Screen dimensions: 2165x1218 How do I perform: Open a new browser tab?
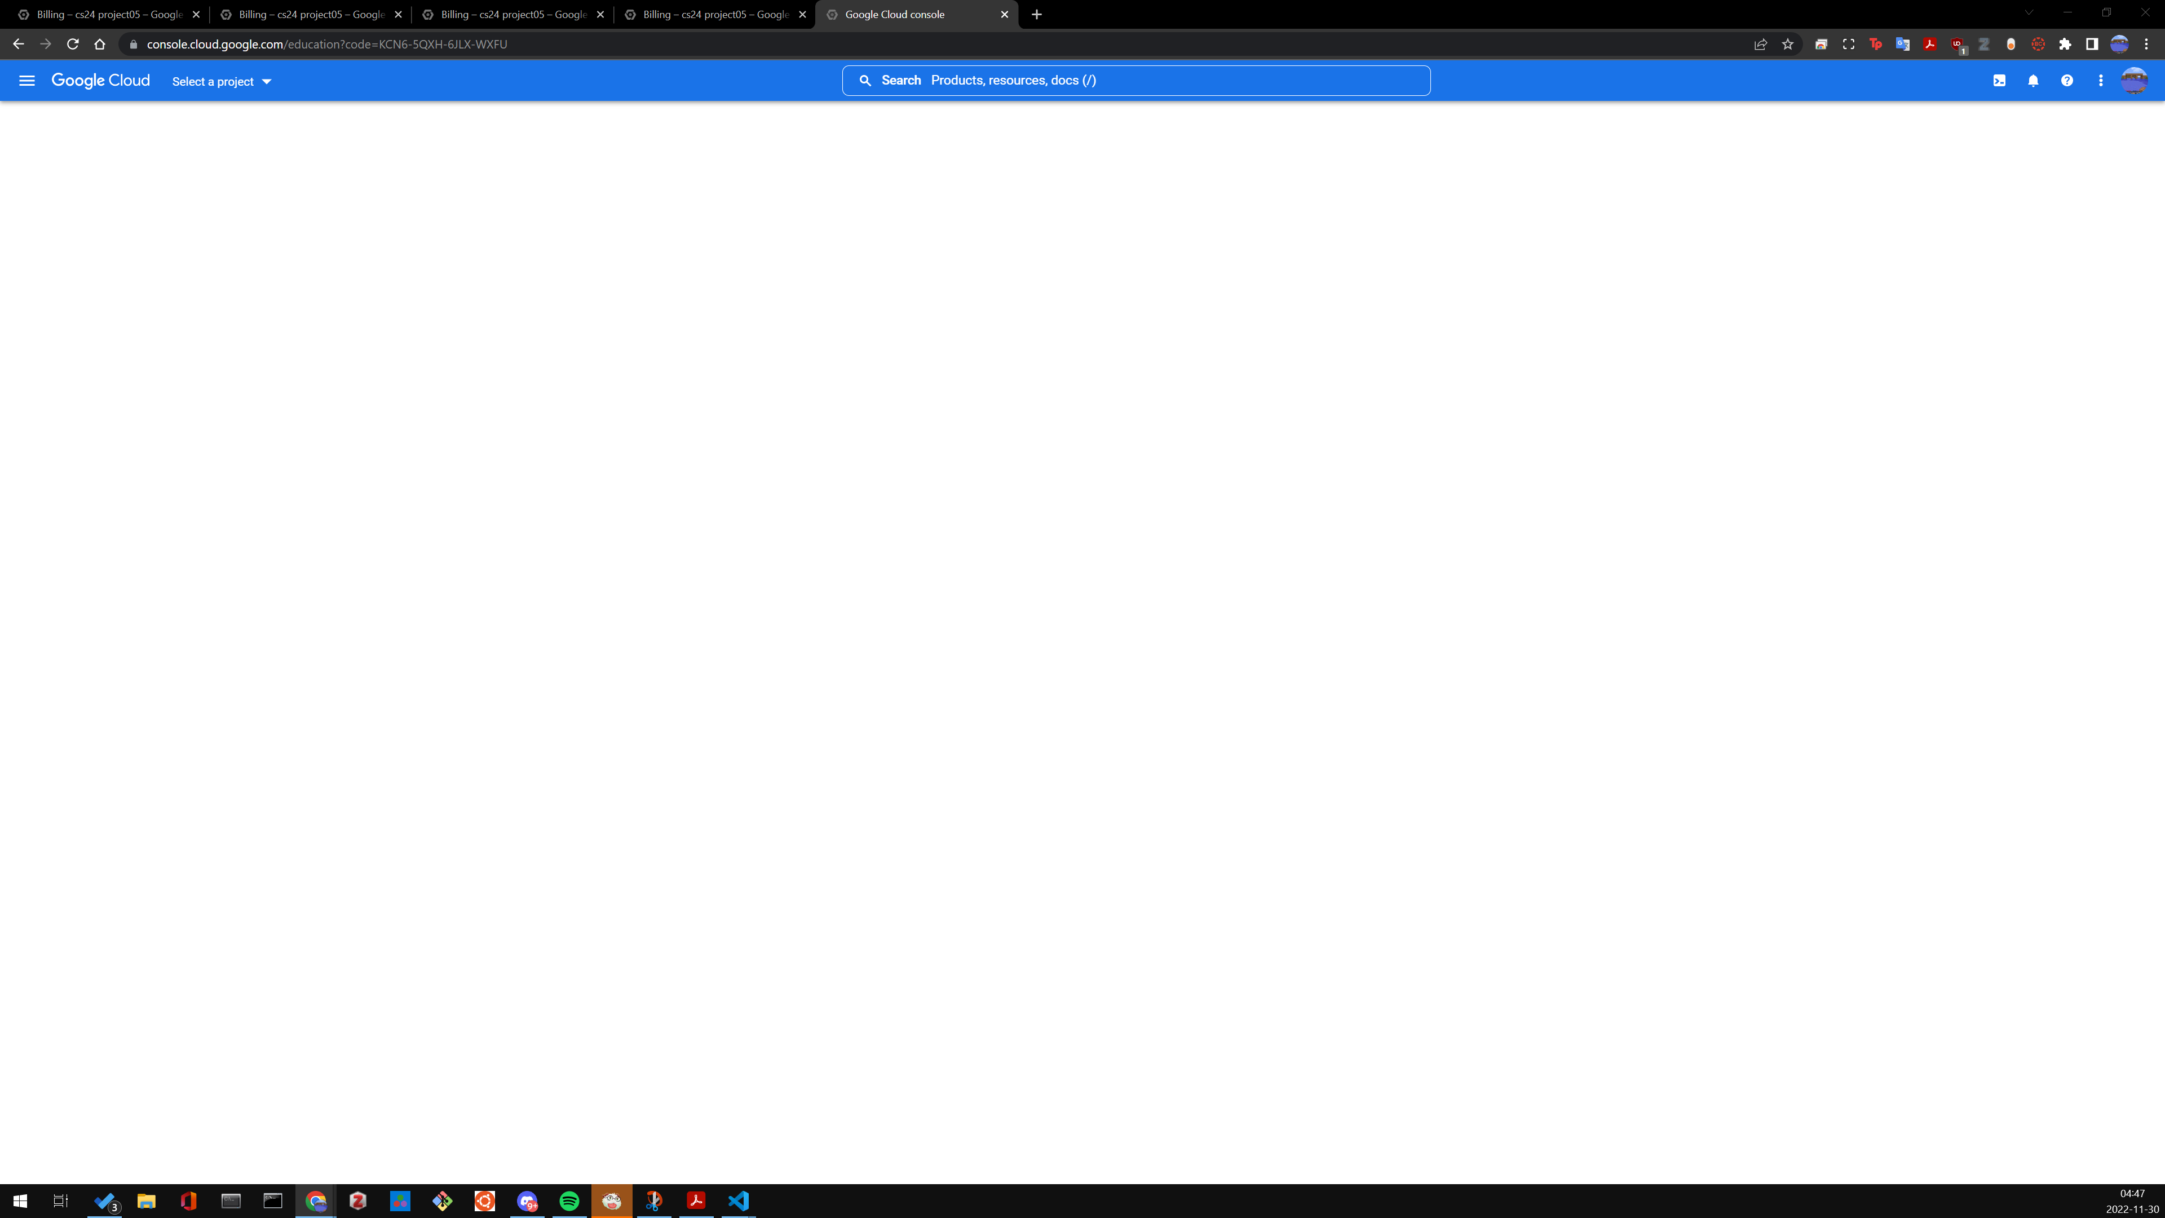click(1036, 14)
